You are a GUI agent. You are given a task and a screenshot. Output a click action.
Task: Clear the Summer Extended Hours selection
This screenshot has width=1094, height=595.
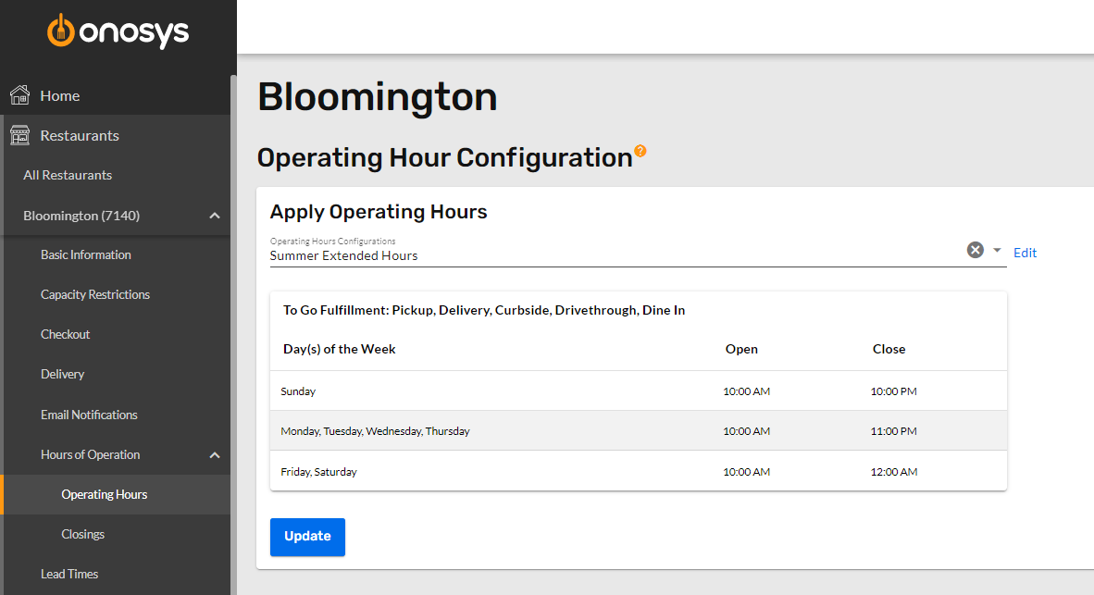975,249
